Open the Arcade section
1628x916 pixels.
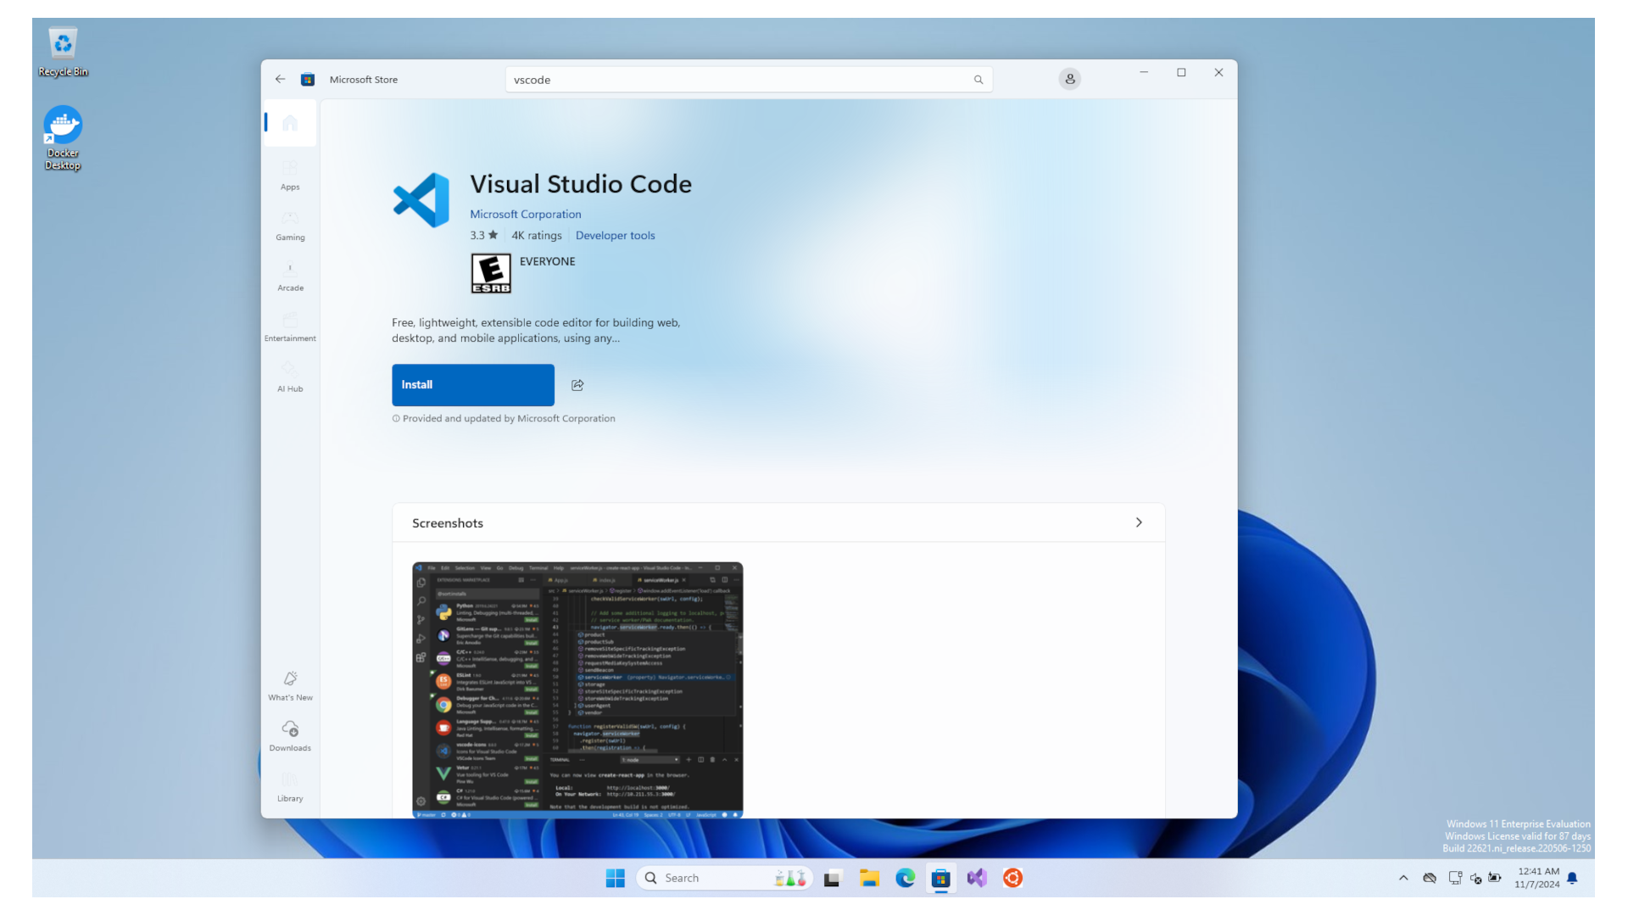pos(290,276)
